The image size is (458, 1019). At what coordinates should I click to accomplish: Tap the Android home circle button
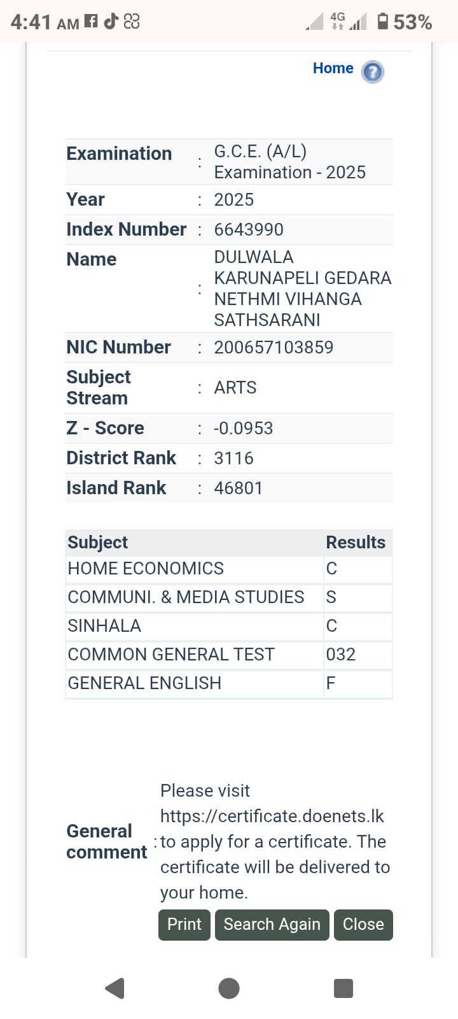(x=229, y=988)
